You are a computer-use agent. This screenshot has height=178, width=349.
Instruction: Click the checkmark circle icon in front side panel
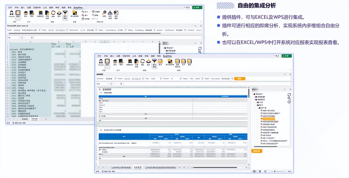click(289, 102)
